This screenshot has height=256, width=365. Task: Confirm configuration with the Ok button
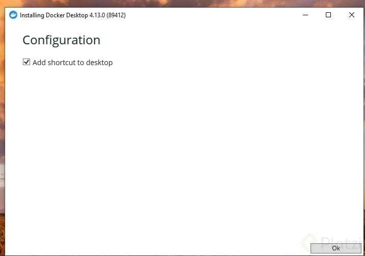point(335,248)
